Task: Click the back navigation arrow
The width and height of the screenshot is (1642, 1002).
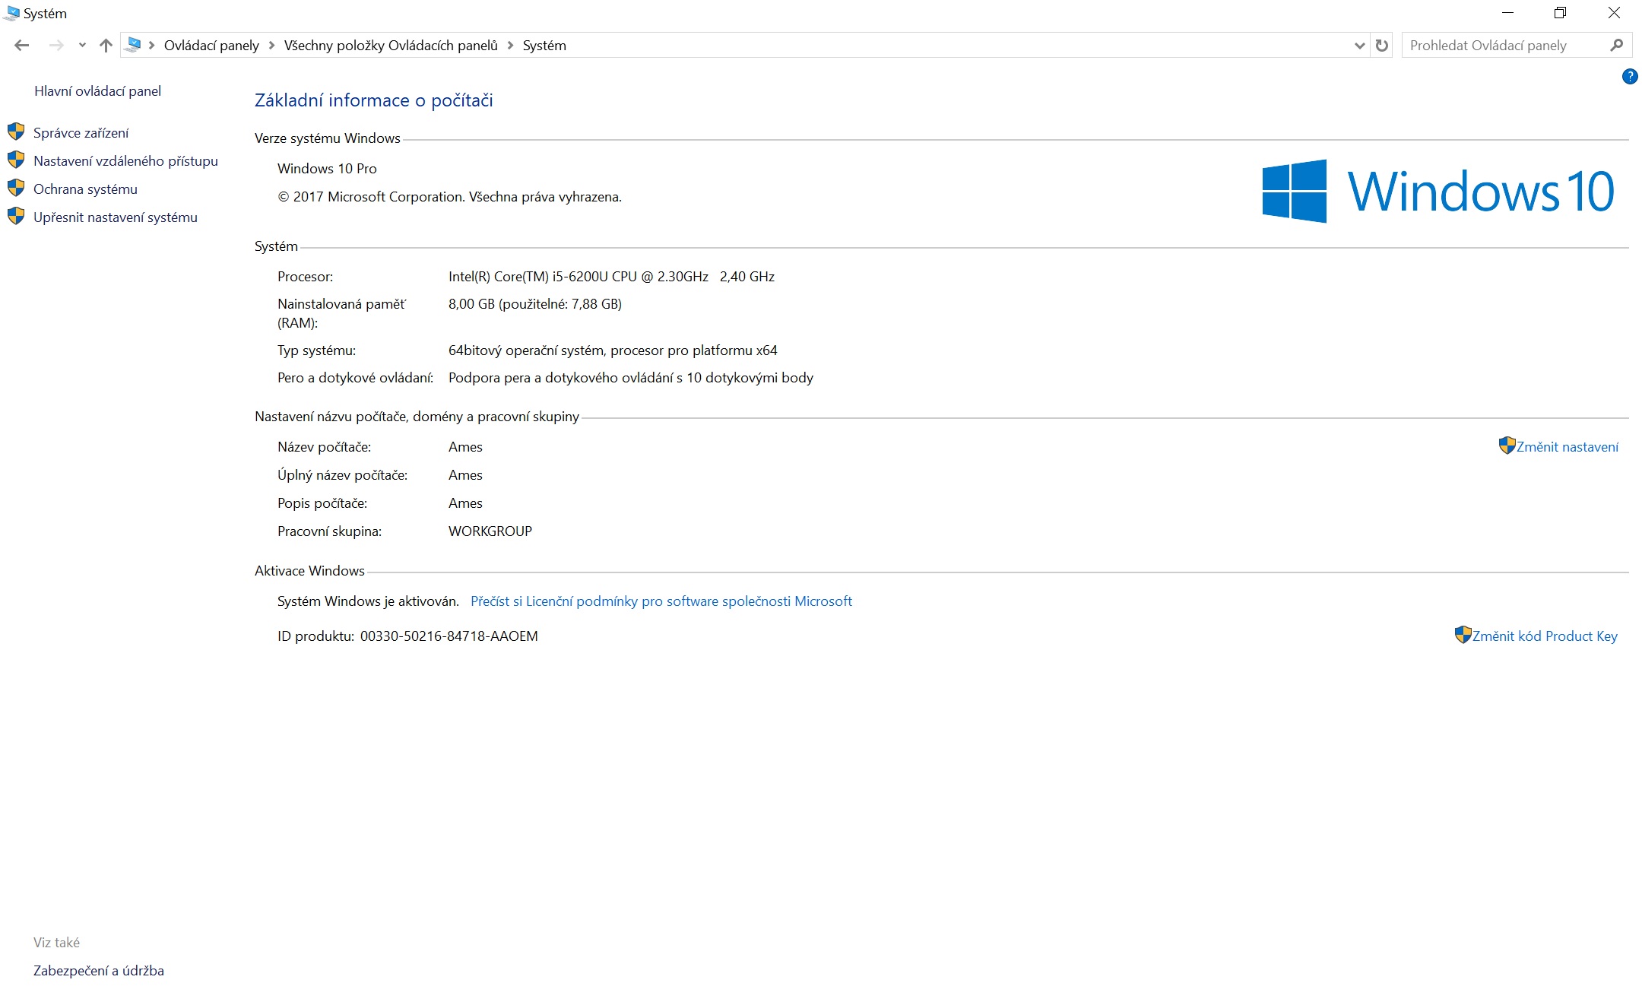Action: (22, 46)
